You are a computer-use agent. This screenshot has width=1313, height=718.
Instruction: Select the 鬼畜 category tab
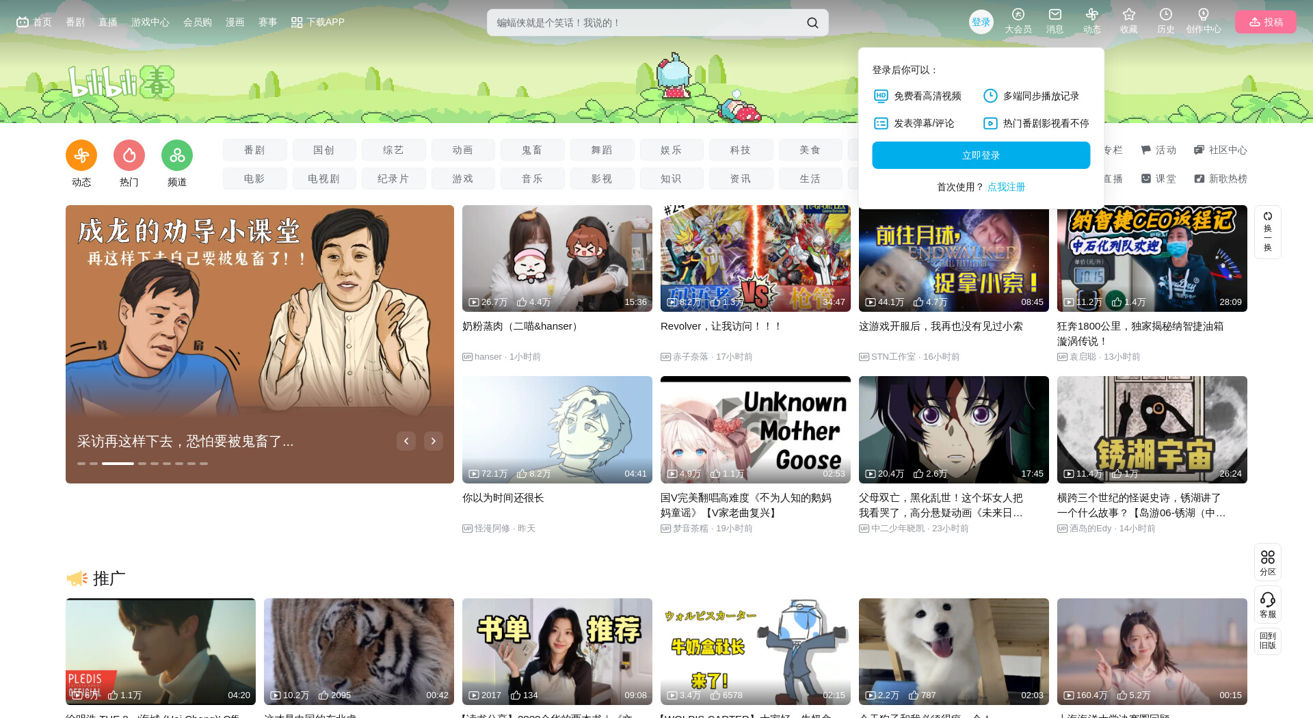[x=533, y=150]
